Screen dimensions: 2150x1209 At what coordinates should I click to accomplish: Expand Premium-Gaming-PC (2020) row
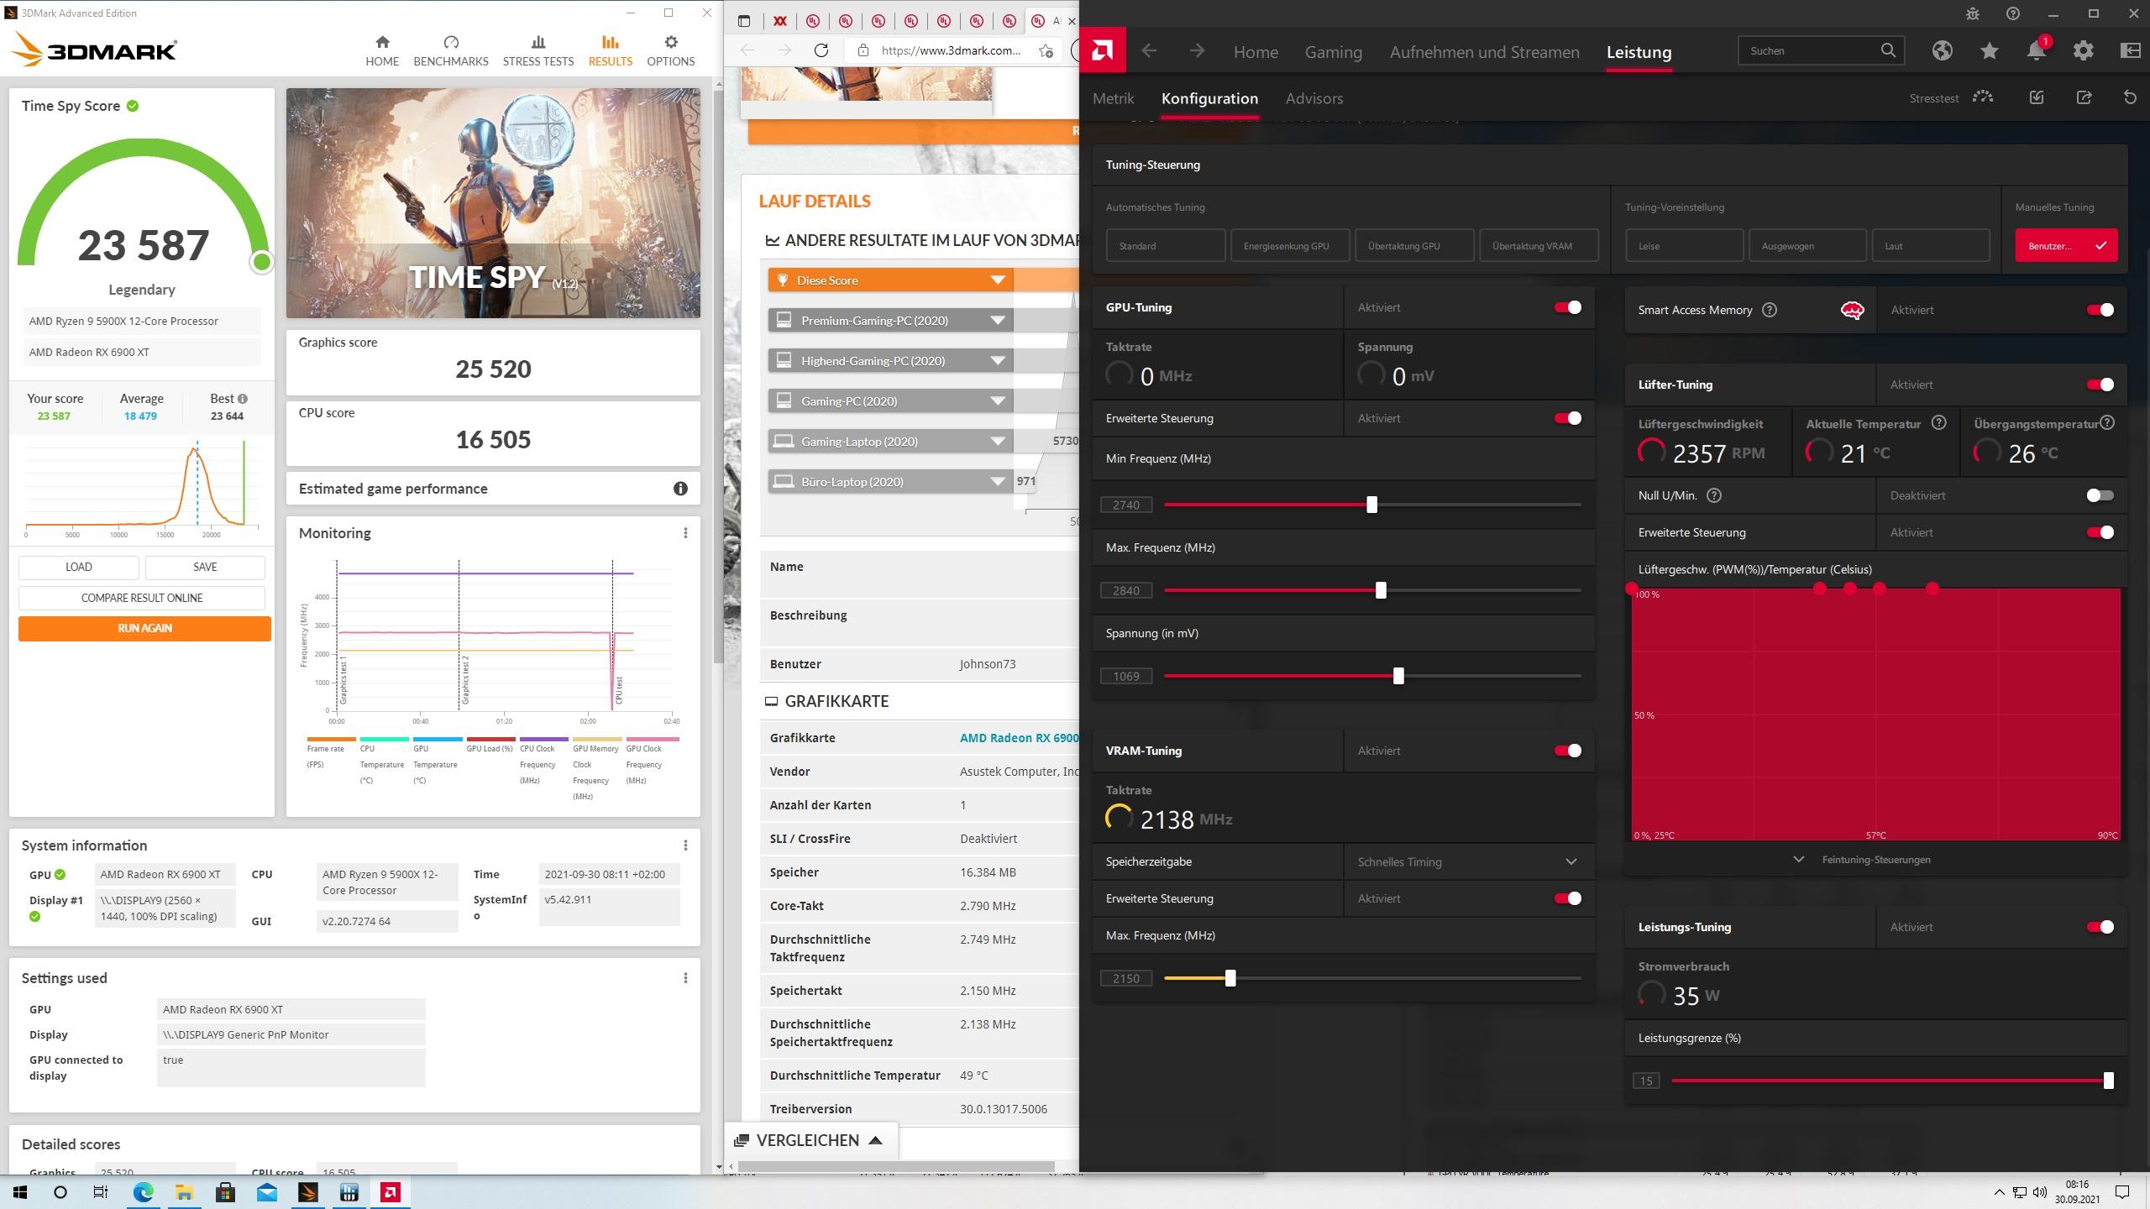pyautogui.click(x=997, y=321)
